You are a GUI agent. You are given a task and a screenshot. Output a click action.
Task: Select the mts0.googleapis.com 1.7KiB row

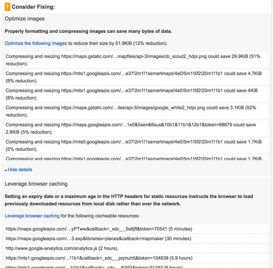(132, 146)
